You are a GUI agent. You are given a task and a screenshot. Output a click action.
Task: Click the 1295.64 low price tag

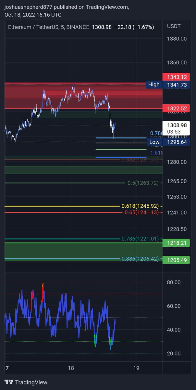[177, 142]
